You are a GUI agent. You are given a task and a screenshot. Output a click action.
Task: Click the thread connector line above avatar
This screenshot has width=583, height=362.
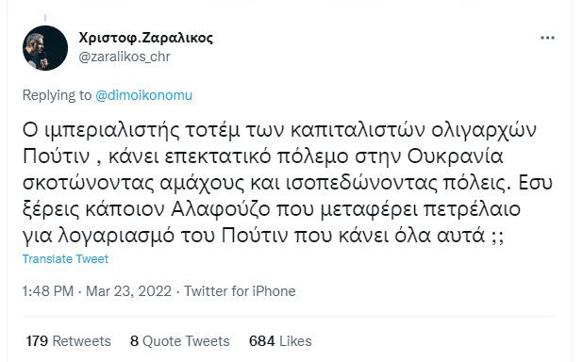tap(45, 18)
